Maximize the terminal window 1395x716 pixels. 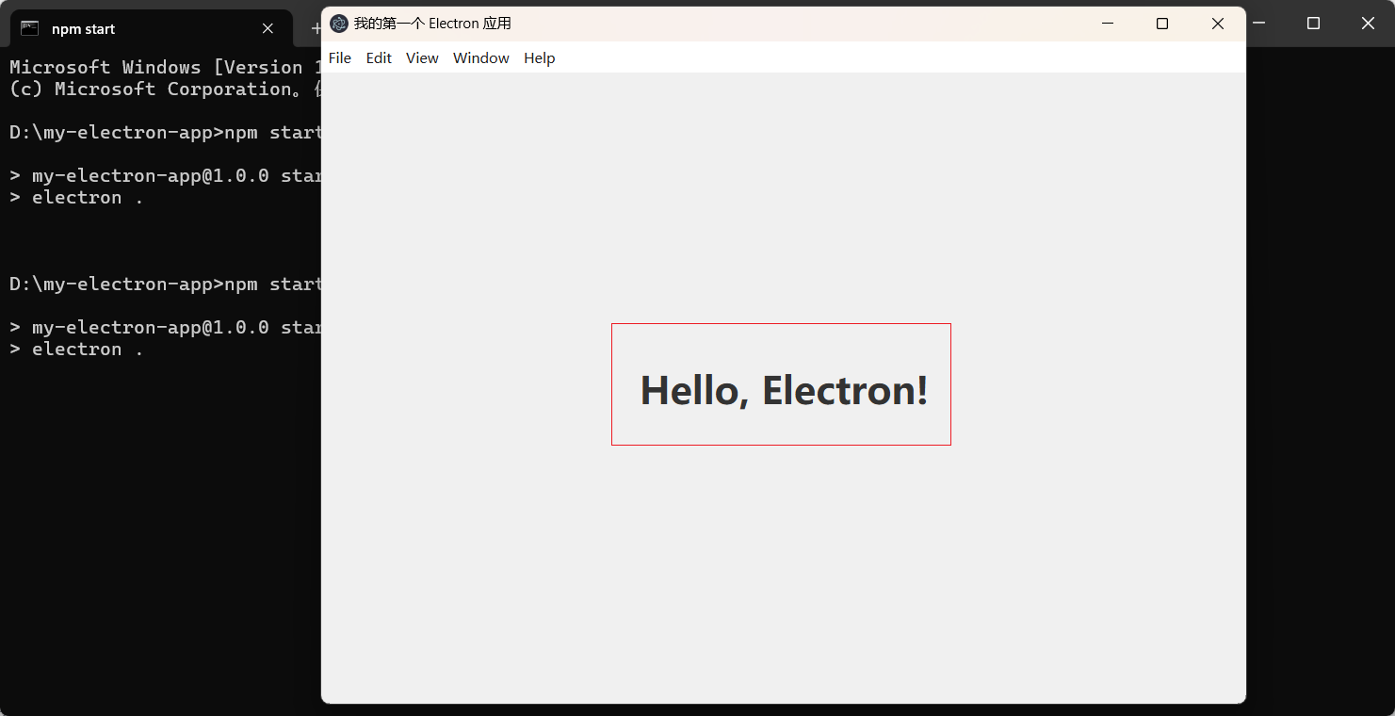[1313, 24]
